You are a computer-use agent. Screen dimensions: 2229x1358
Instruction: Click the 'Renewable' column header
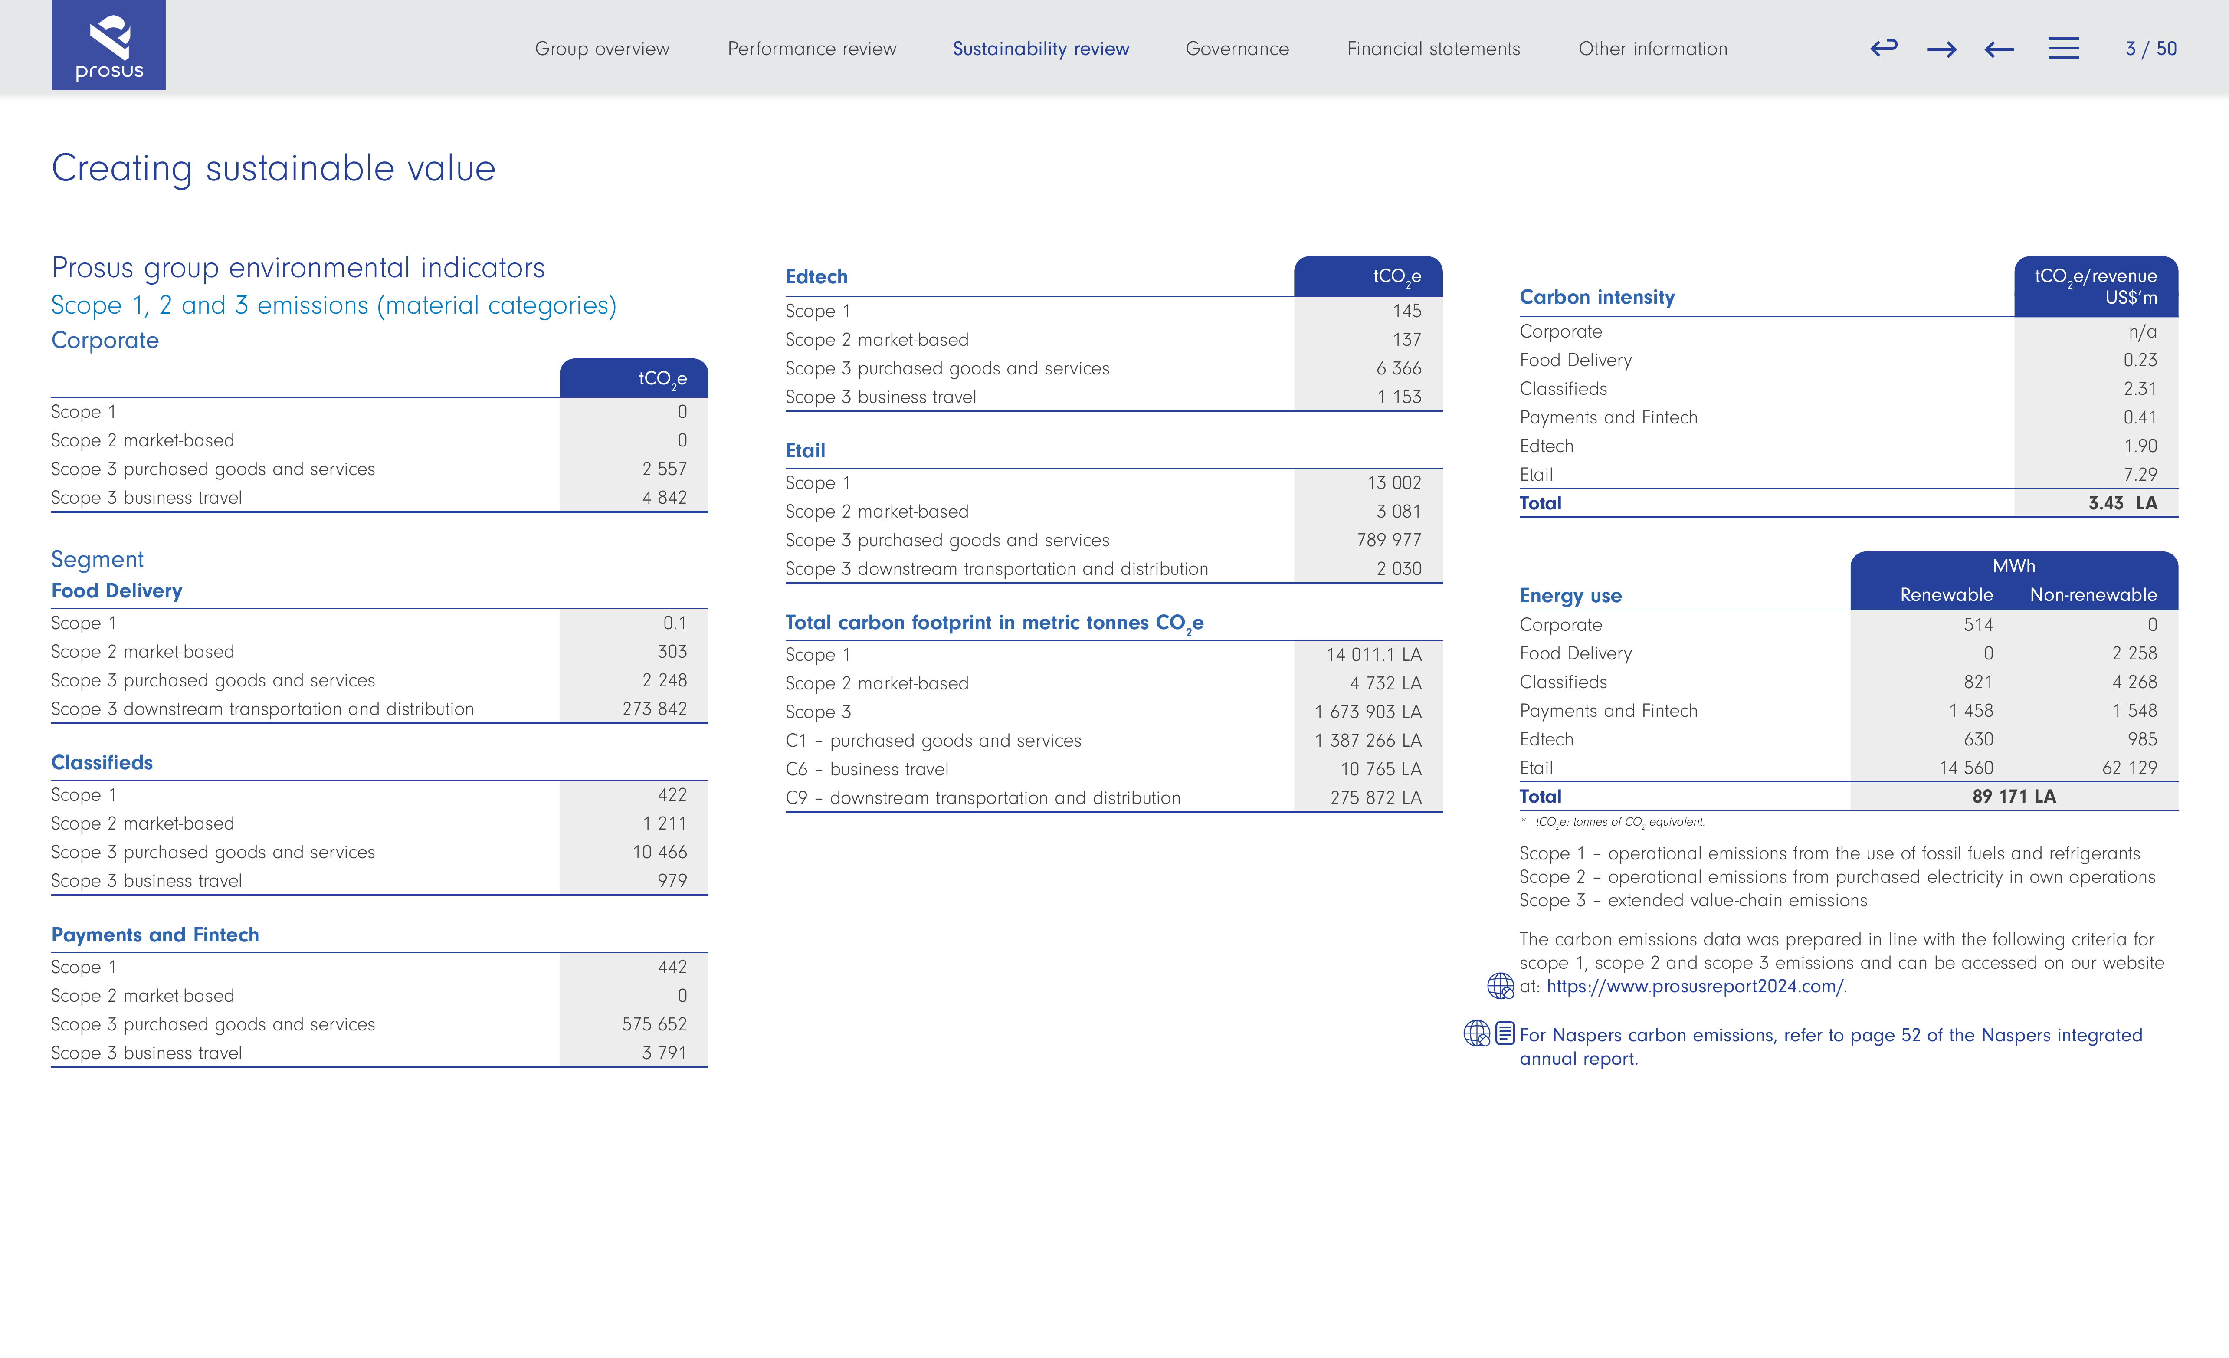pyautogui.click(x=1946, y=594)
